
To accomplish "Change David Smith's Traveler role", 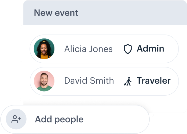I will pos(147,81).
